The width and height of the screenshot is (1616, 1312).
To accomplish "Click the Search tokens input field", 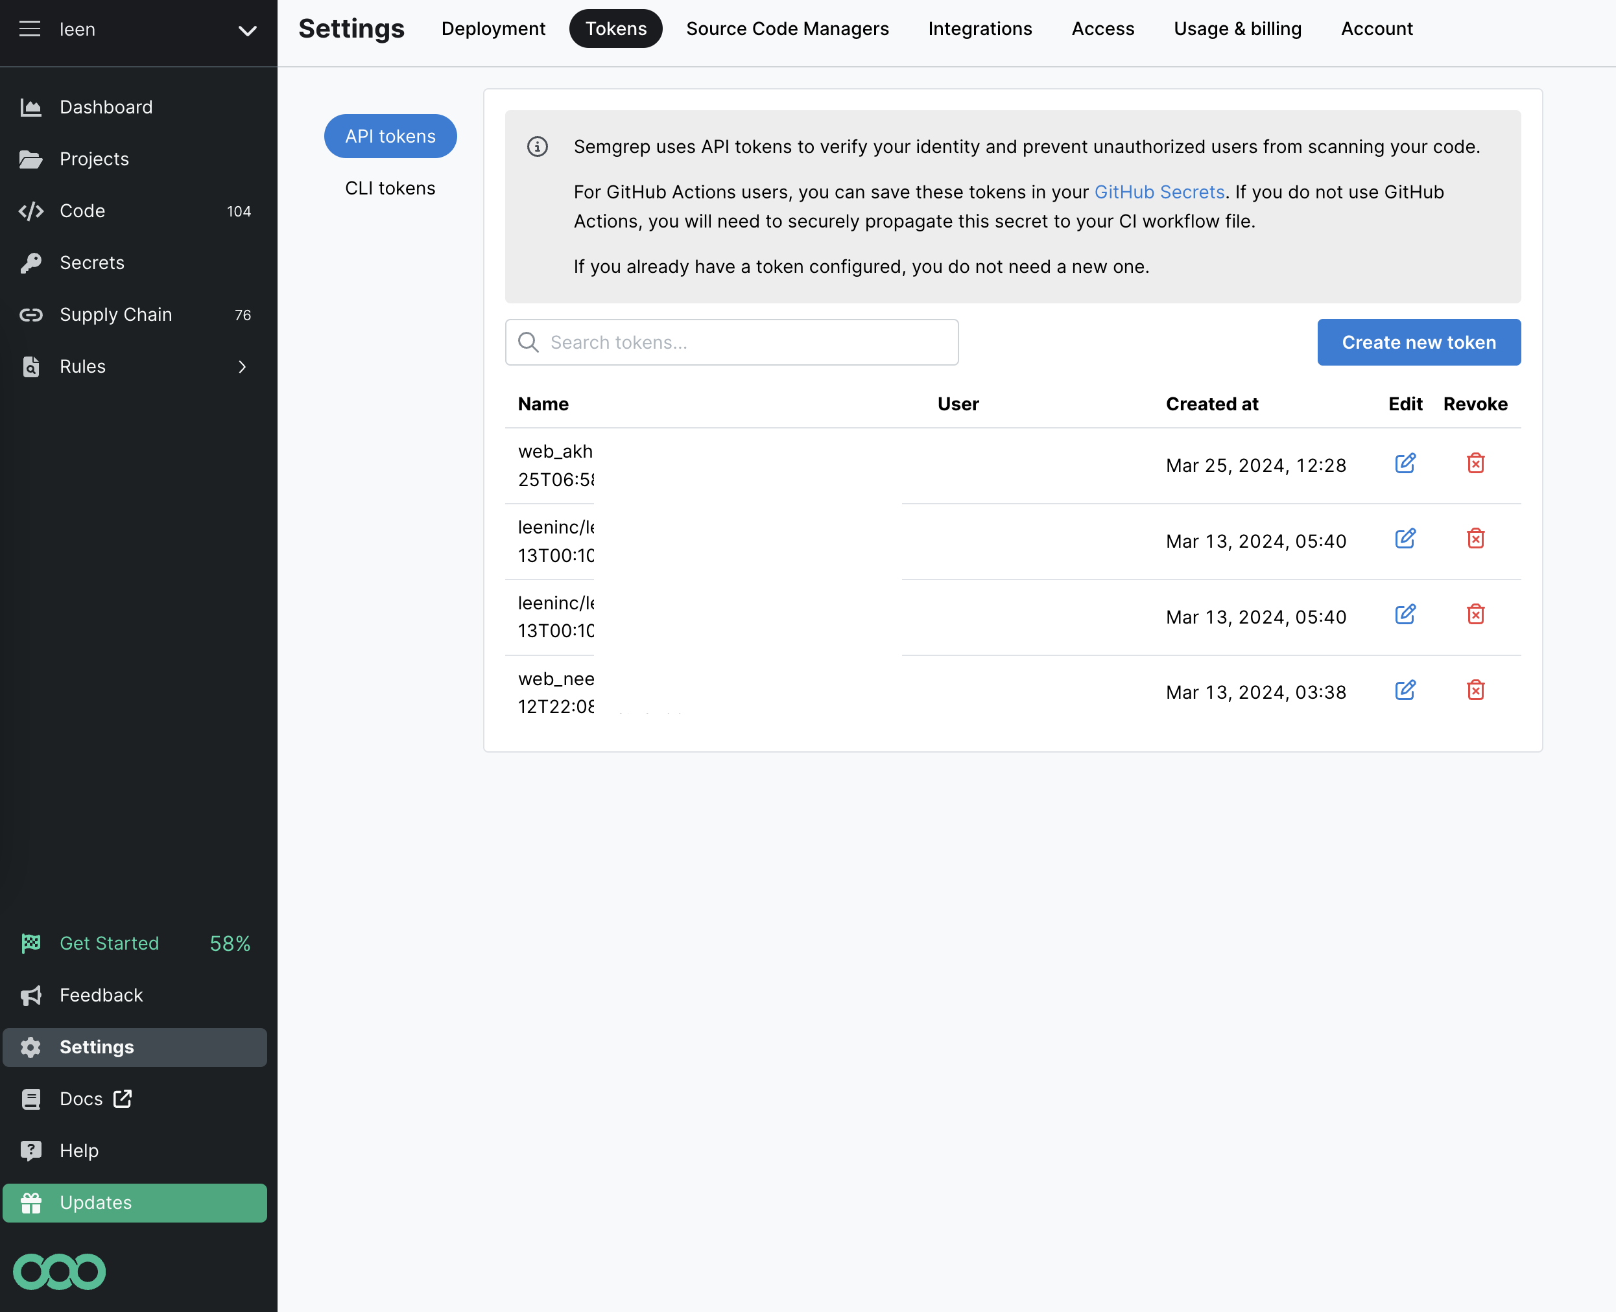I will tap(731, 342).
